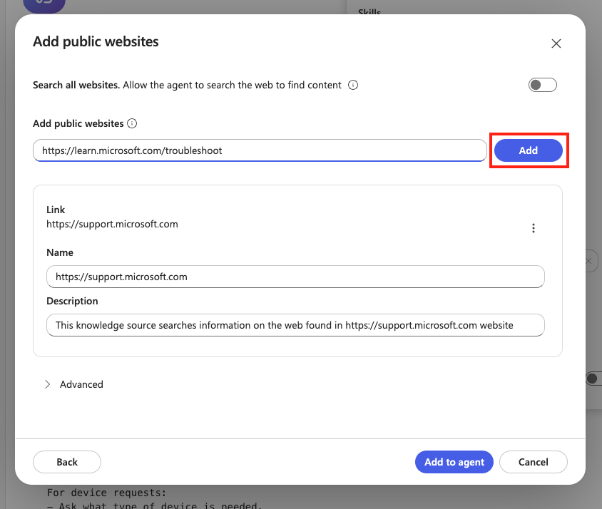602x509 pixels.
Task: Close the Add public websites dialog
Action: pos(556,43)
